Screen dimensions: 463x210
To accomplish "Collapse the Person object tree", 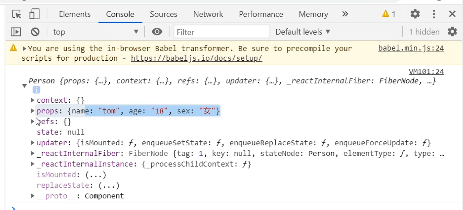I will pyautogui.click(x=24, y=86).
